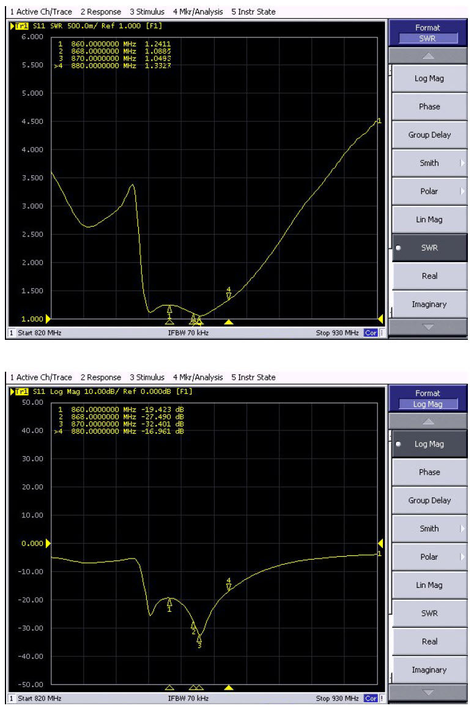Open the Smith submenu in the SWR window
Screen dimensions: 474x711
click(429, 163)
